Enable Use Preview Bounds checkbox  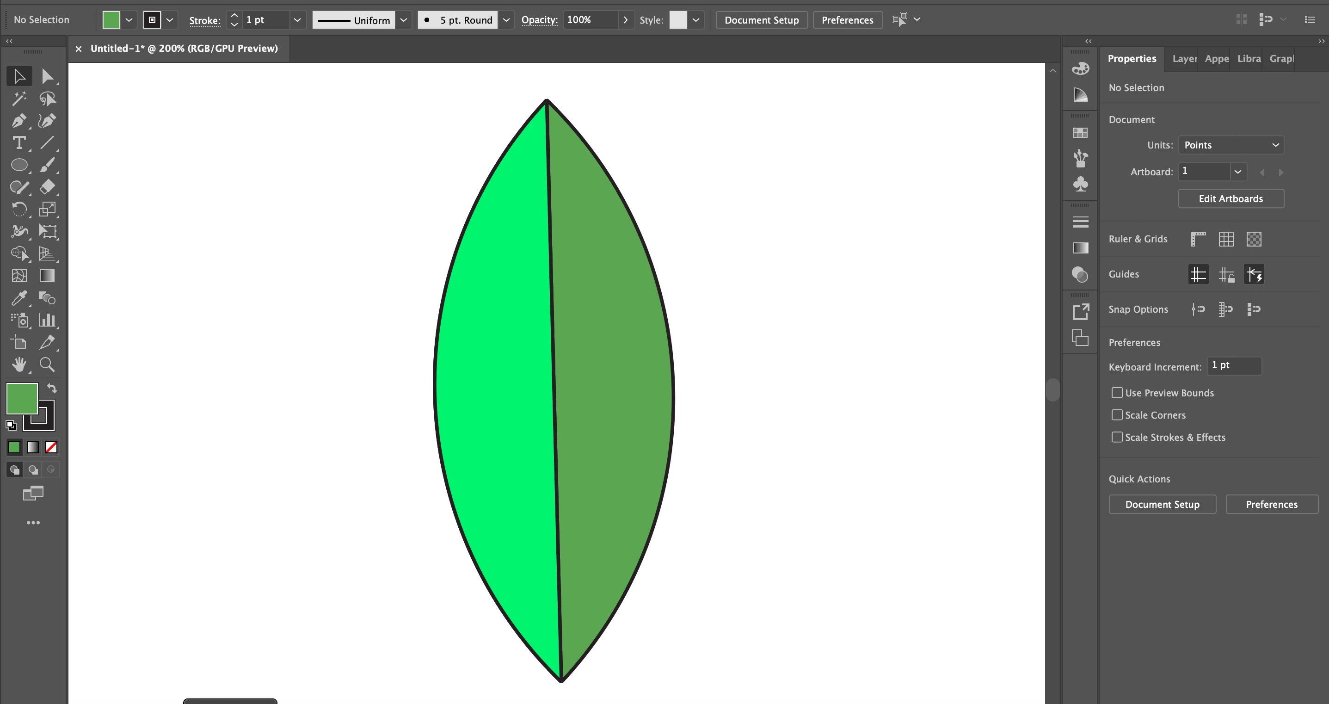pos(1117,393)
